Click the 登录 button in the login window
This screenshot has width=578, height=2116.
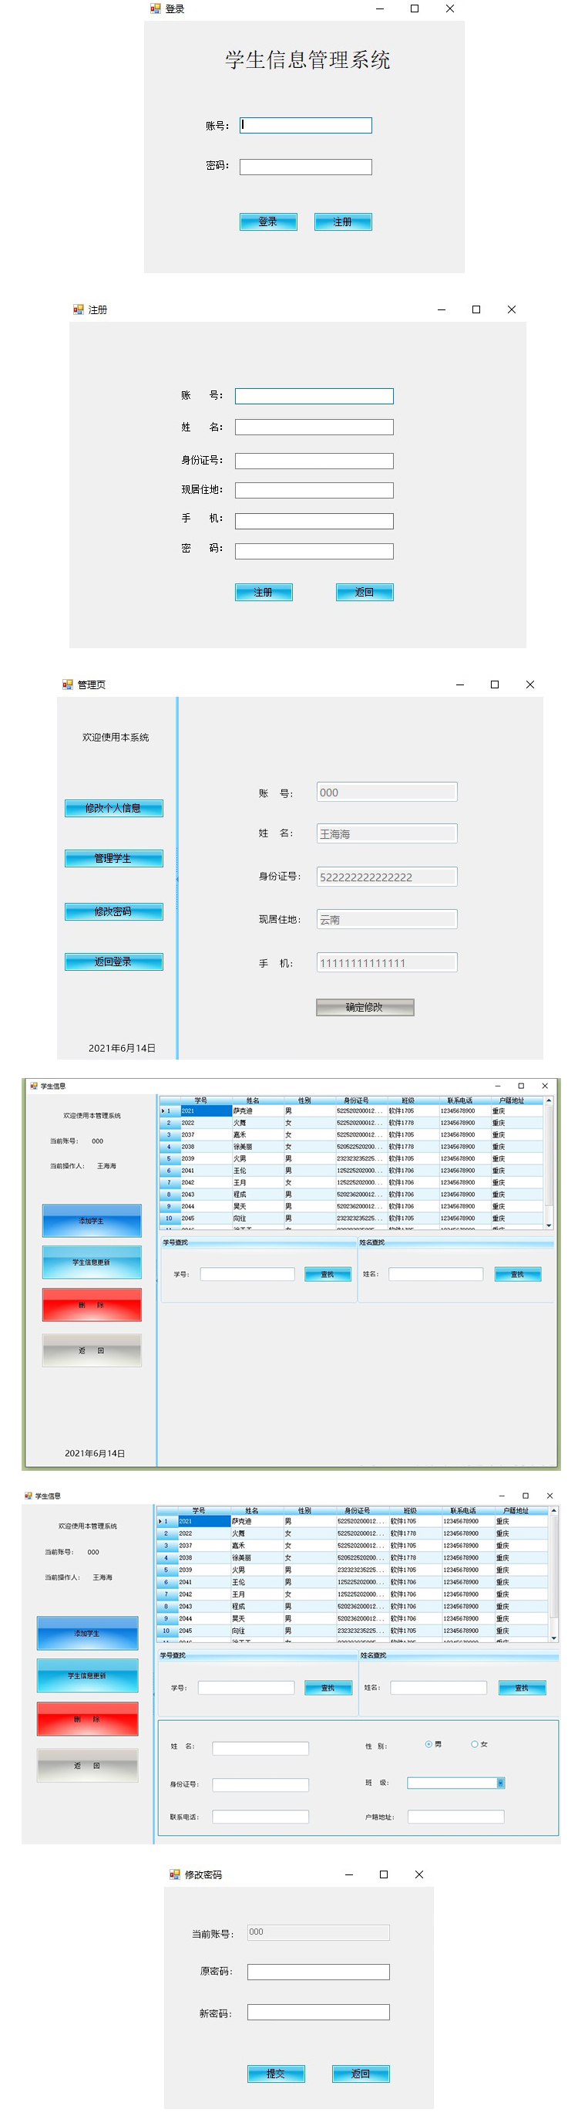268,221
